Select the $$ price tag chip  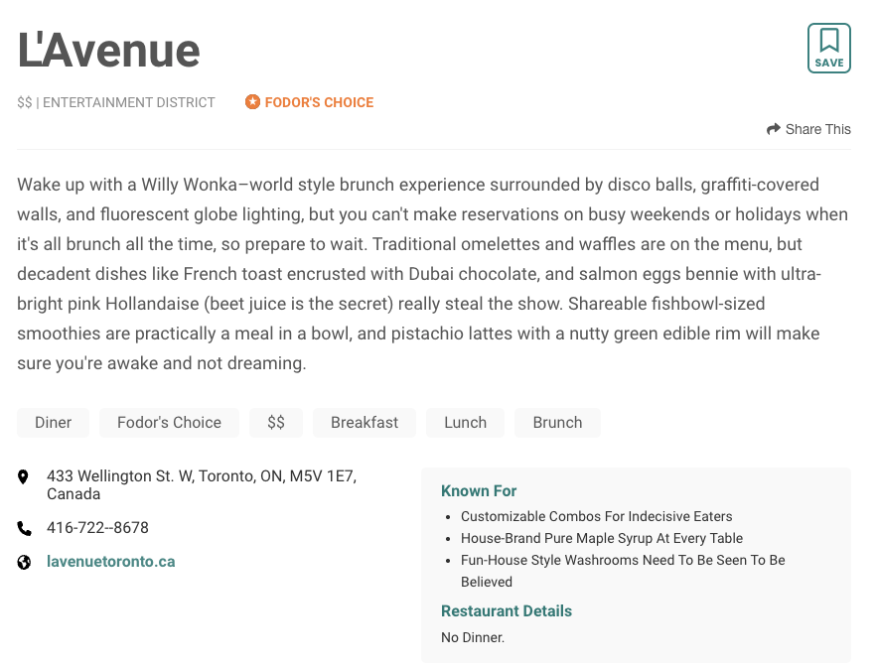[x=276, y=423]
